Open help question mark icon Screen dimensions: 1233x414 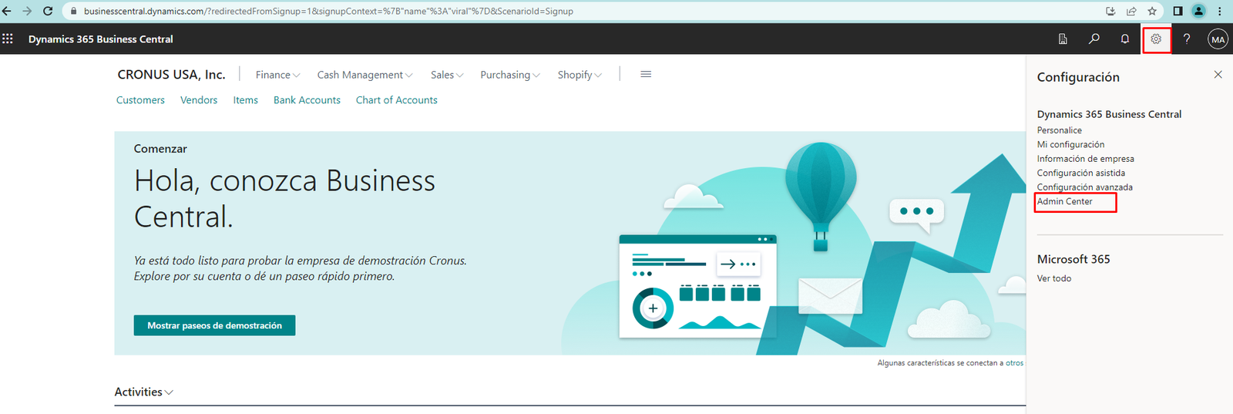(x=1187, y=39)
